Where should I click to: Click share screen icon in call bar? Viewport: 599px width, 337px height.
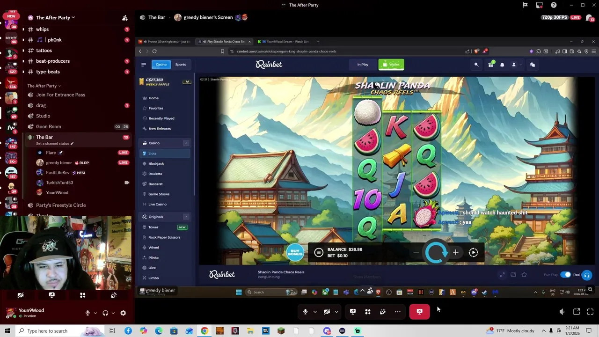pos(353,312)
